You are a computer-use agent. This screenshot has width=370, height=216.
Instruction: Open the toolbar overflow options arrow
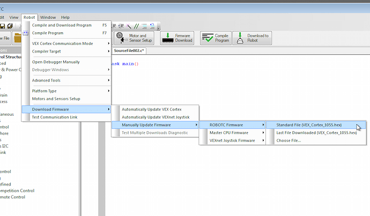(159, 28)
